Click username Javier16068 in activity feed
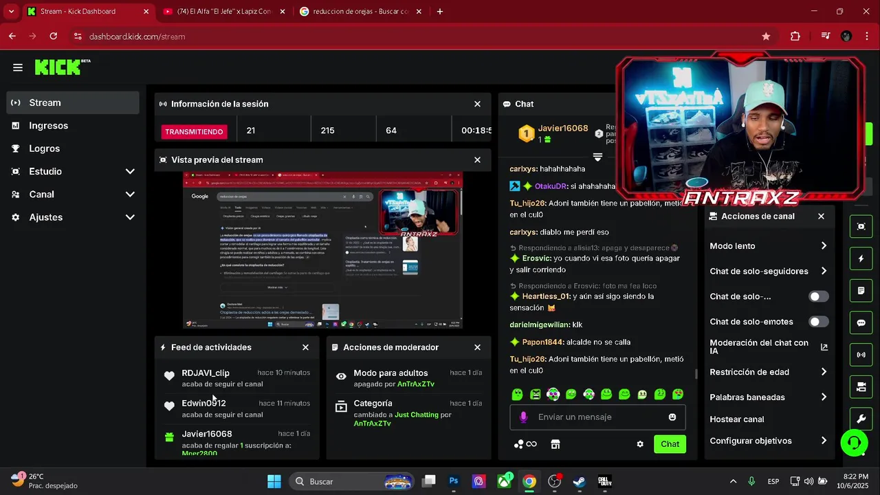Viewport: 880px width, 495px height. 207,434
